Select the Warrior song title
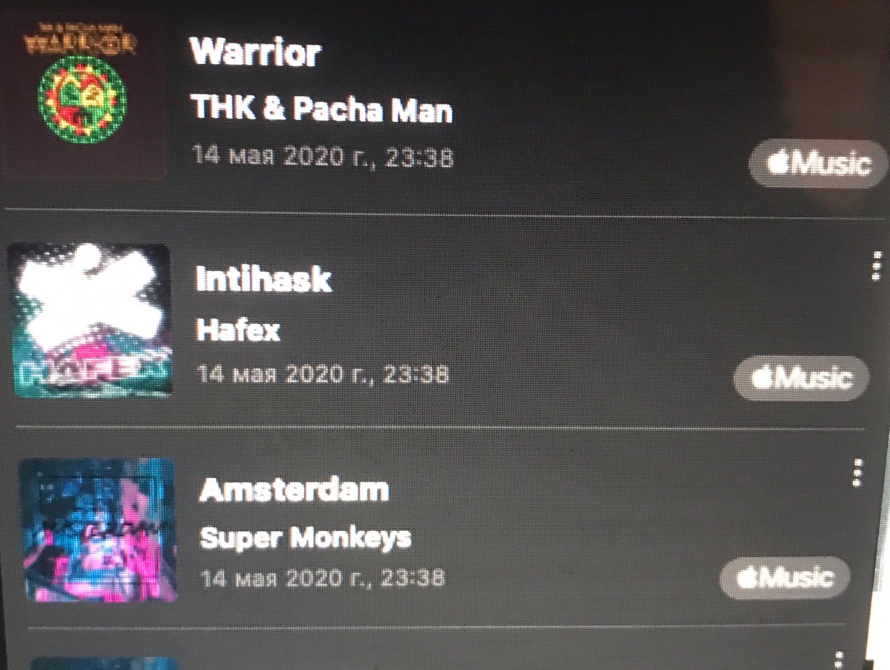This screenshot has width=890, height=670. click(255, 52)
